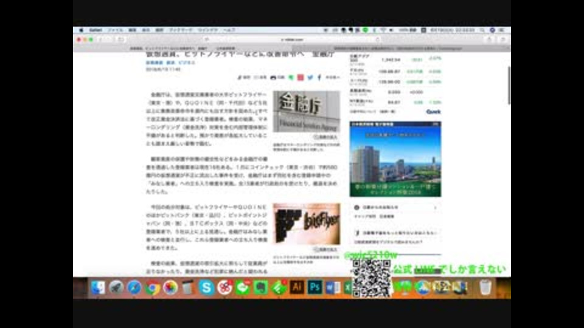Open the File menu in menu bar

point(116,30)
